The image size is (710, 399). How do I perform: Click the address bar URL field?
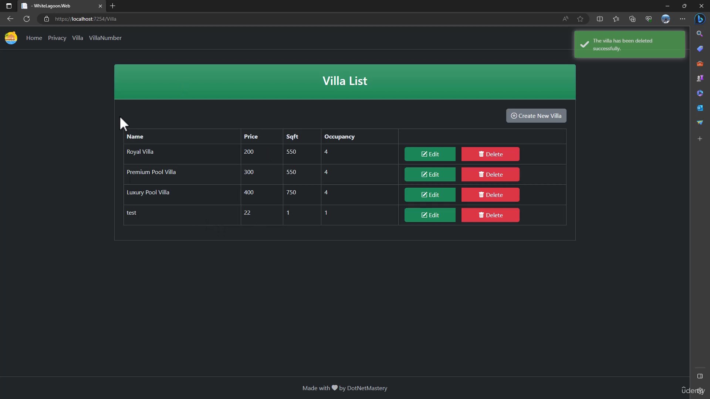(259, 19)
